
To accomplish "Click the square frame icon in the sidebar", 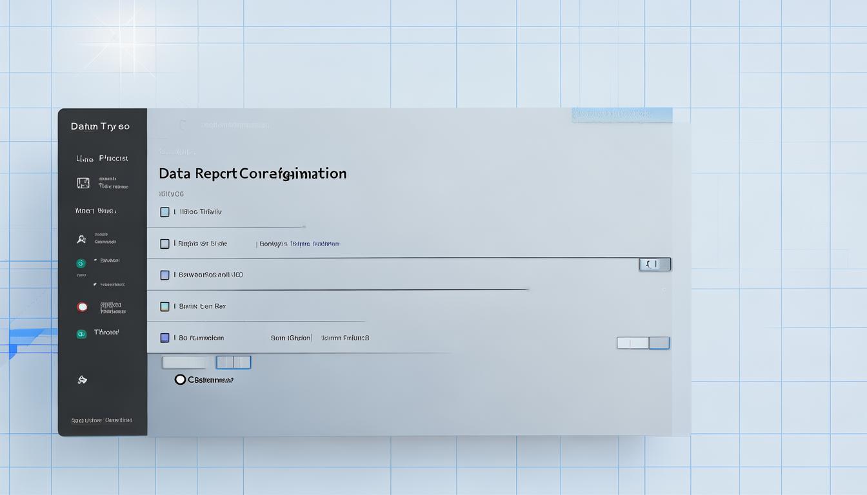I will (83, 183).
